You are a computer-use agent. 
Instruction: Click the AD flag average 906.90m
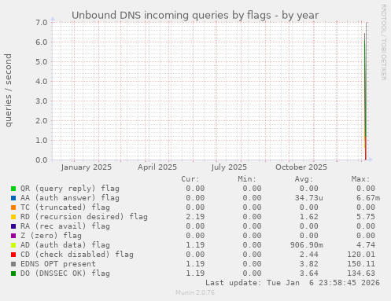(x=307, y=245)
